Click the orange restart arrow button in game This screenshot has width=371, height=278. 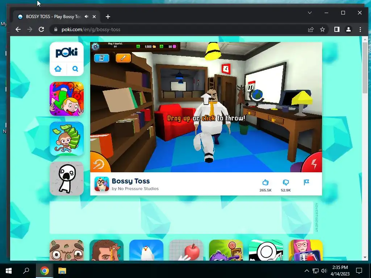[x=99, y=163]
